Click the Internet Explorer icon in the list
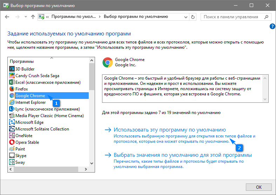276x195 pixels. point(12,102)
